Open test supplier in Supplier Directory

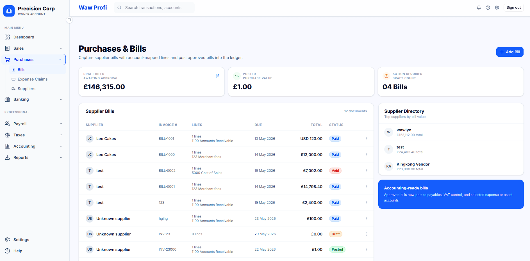[451, 149]
